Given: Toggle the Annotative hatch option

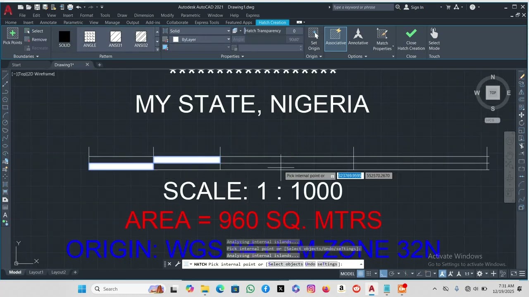Looking at the screenshot, I should [358, 37].
